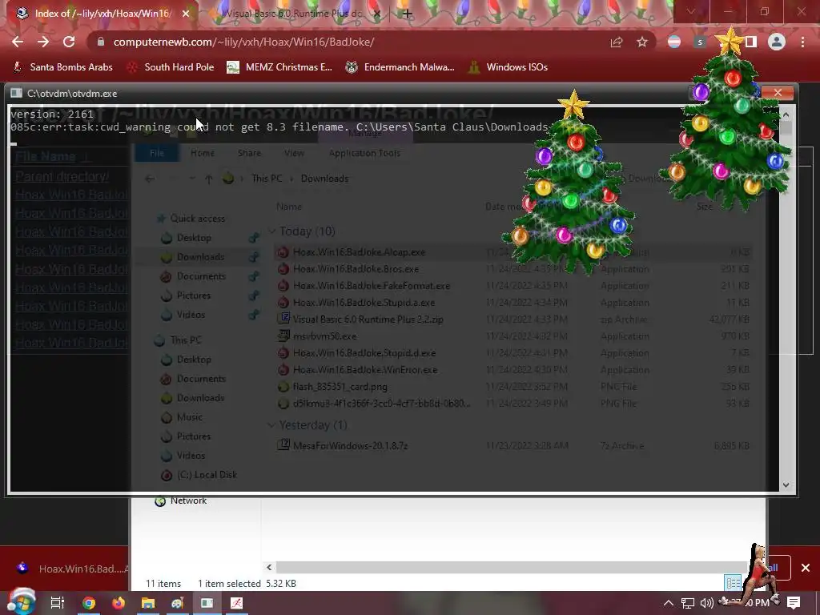Select msvbvm50.exe in the file list
The height and width of the screenshot is (615, 820).
pos(324,336)
